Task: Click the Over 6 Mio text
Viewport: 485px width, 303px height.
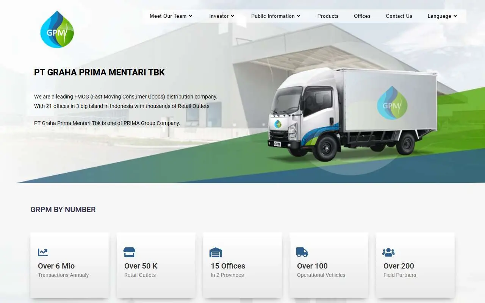Action: pos(56,266)
